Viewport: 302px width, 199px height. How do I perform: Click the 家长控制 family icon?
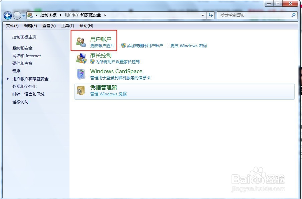tap(81, 58)
